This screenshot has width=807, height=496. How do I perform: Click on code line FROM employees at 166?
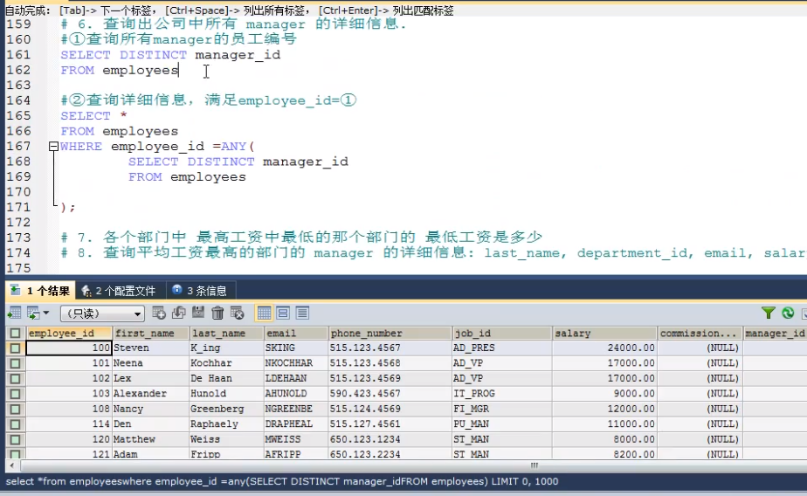tap(120, 131)
